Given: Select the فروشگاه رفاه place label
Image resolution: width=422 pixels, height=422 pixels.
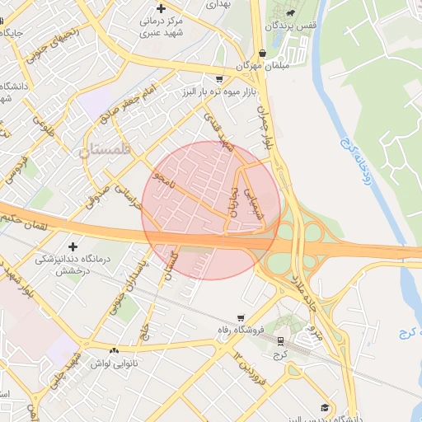Looking at the screenshot, I should pyautogui.click(x=241, y=330).
